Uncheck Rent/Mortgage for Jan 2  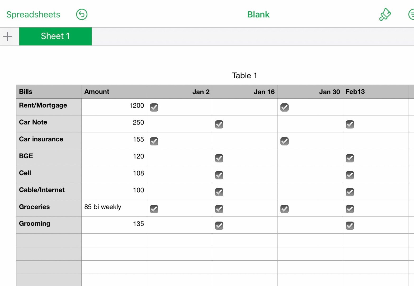point(154,108)
